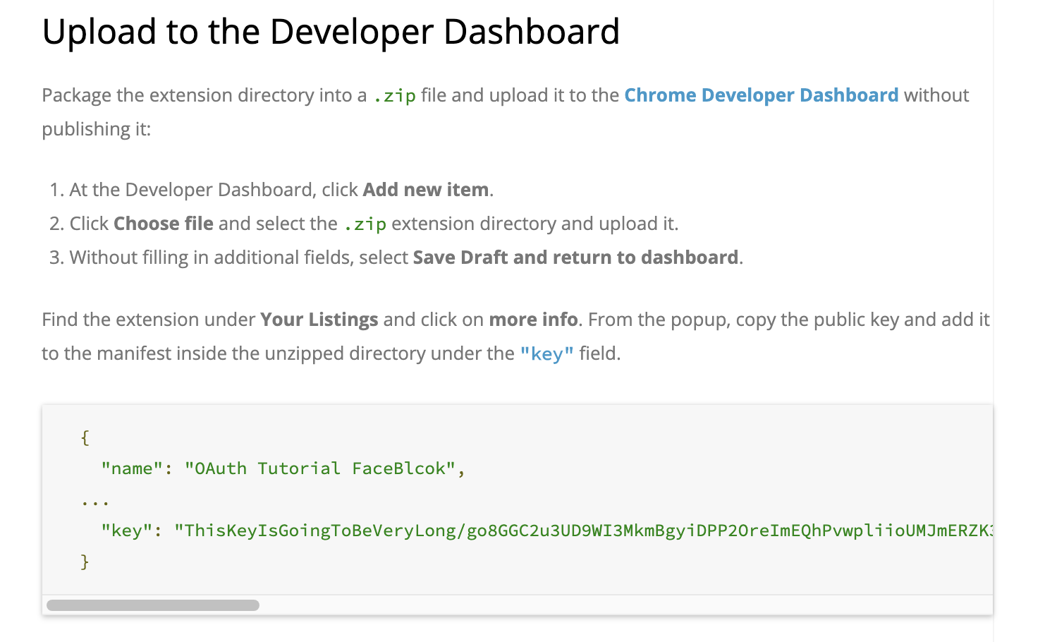Click the opening curly brace in the code
1045x642 pixels.
coord(85,438)
